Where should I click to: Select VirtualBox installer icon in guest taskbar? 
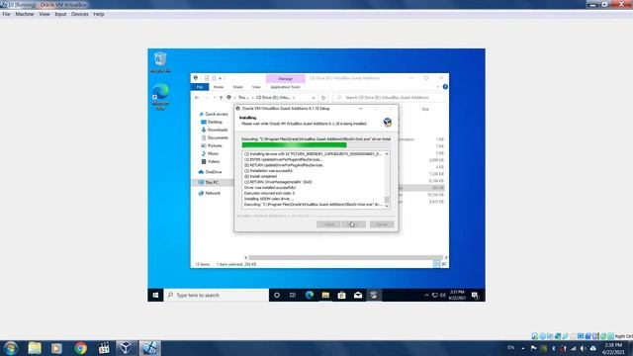[x=374, y=295]
